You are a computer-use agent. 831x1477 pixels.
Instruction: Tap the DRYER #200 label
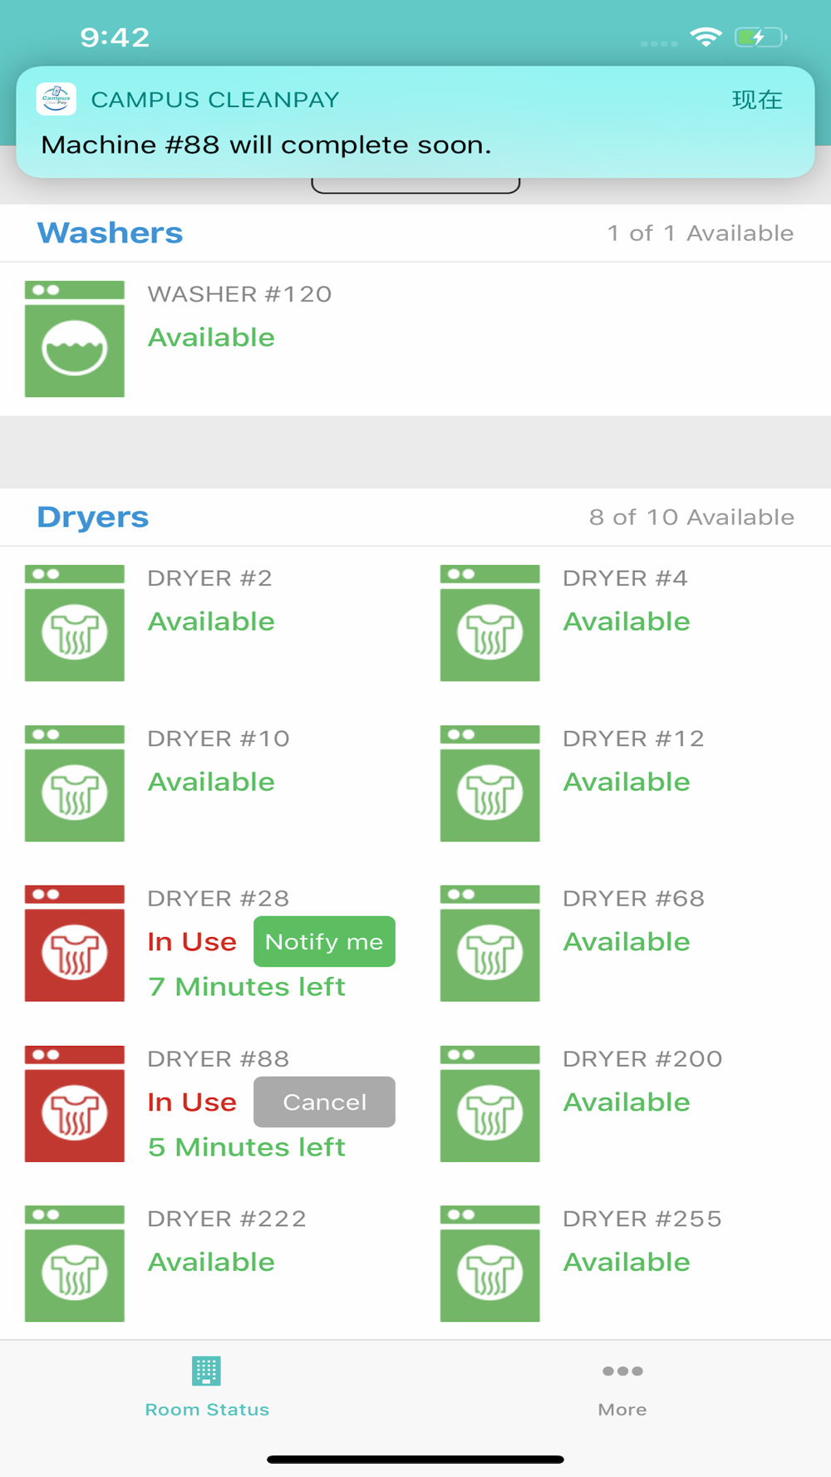click(x=642, y=1059)
